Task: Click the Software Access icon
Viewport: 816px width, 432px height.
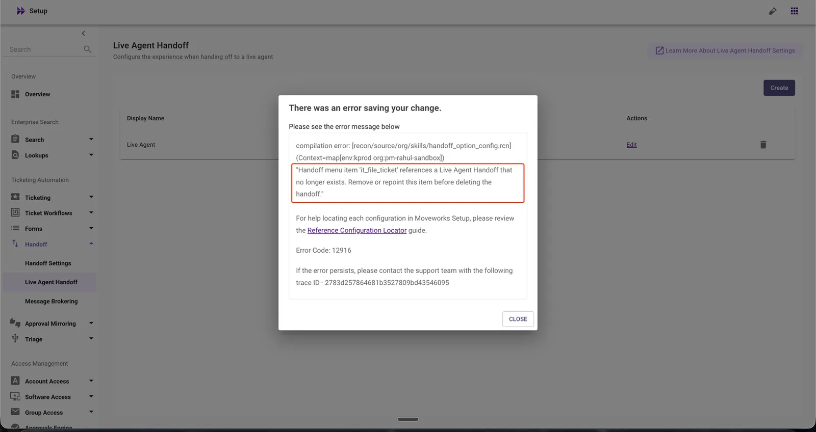Action: [15, 396]
